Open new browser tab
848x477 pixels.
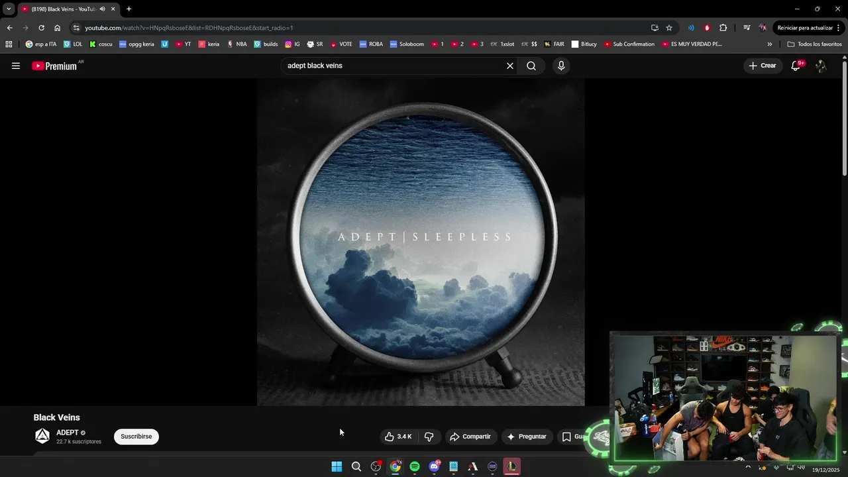(129, 9)
